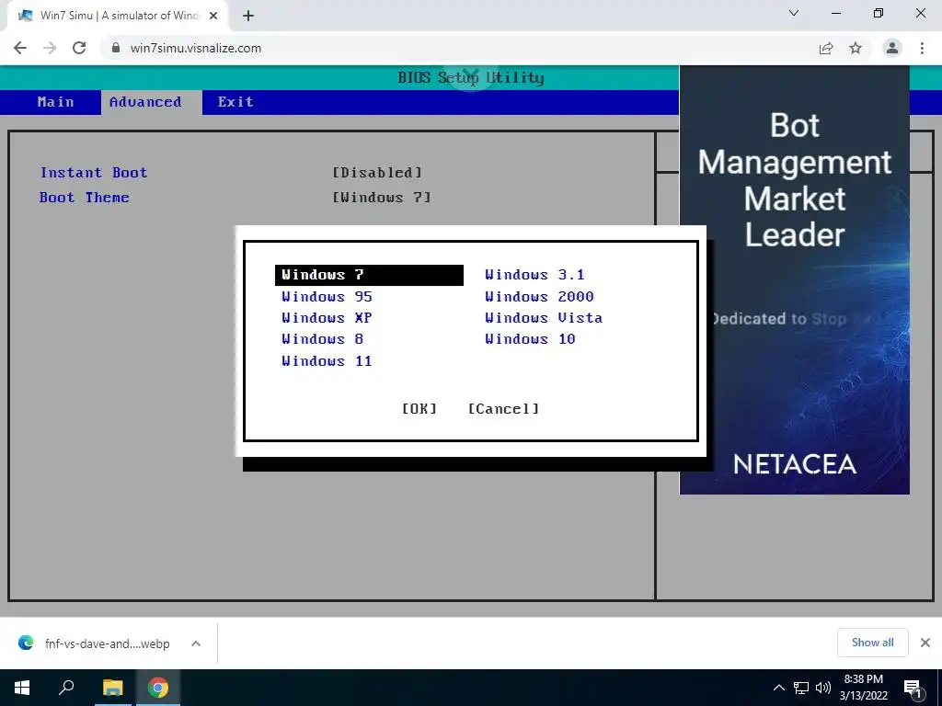The height and width of the screenshot is (706, 942).
Task: Open File Explorer from the taskbar
Action: point(112,688)
